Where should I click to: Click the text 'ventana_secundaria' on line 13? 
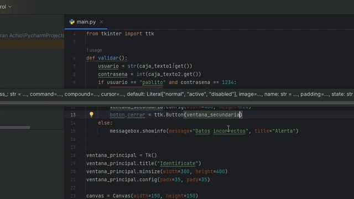213,114
